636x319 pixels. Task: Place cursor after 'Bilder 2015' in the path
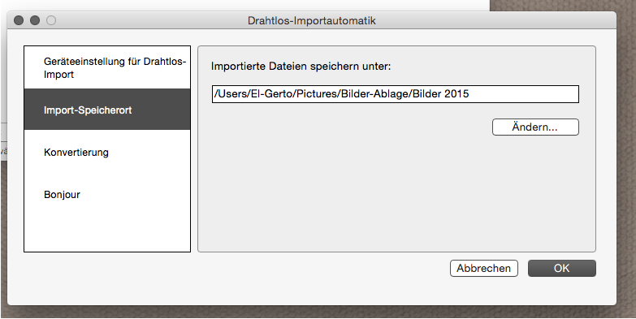tap(470, 94)
